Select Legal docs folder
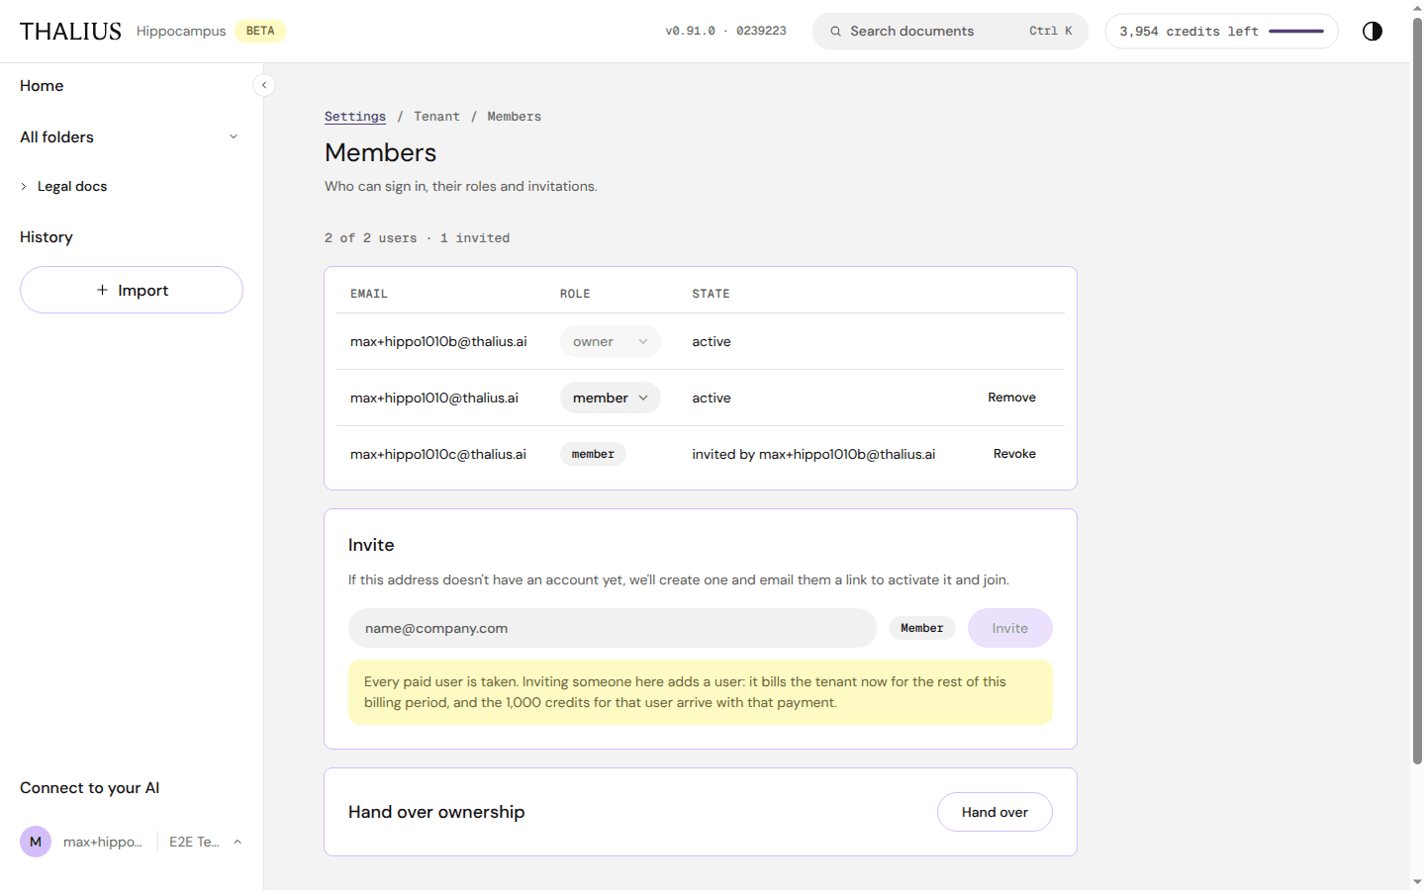This screenshot has height=890, width=1425. click(x=72, y=186)
